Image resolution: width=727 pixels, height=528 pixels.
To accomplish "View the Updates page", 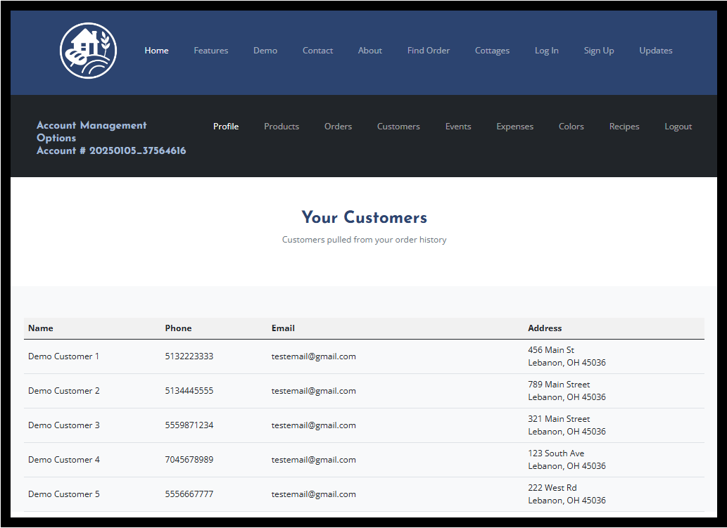I will [655, 51].
